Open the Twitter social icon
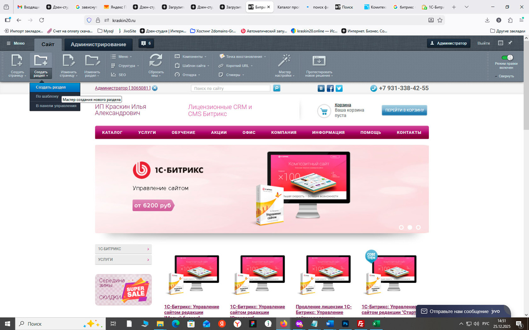Viewport: 529px width, 330px height. (x=339, y=88)
